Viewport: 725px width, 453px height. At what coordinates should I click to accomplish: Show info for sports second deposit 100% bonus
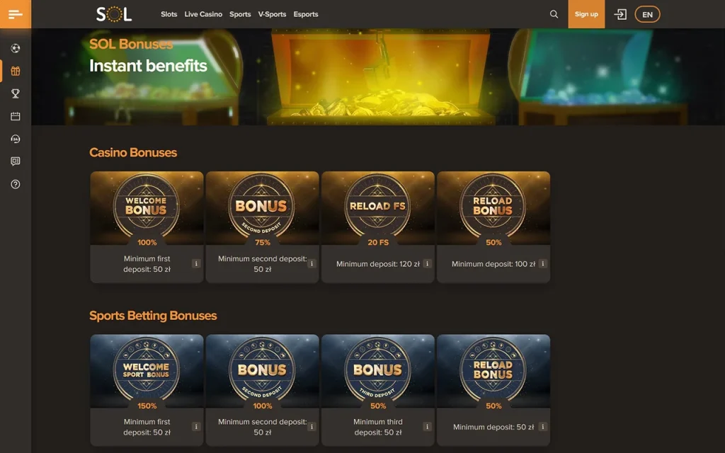(x=312, y=427)
